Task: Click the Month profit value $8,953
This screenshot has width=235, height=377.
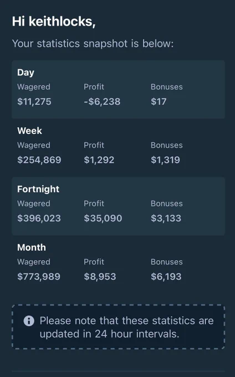Action: point(100,277)
